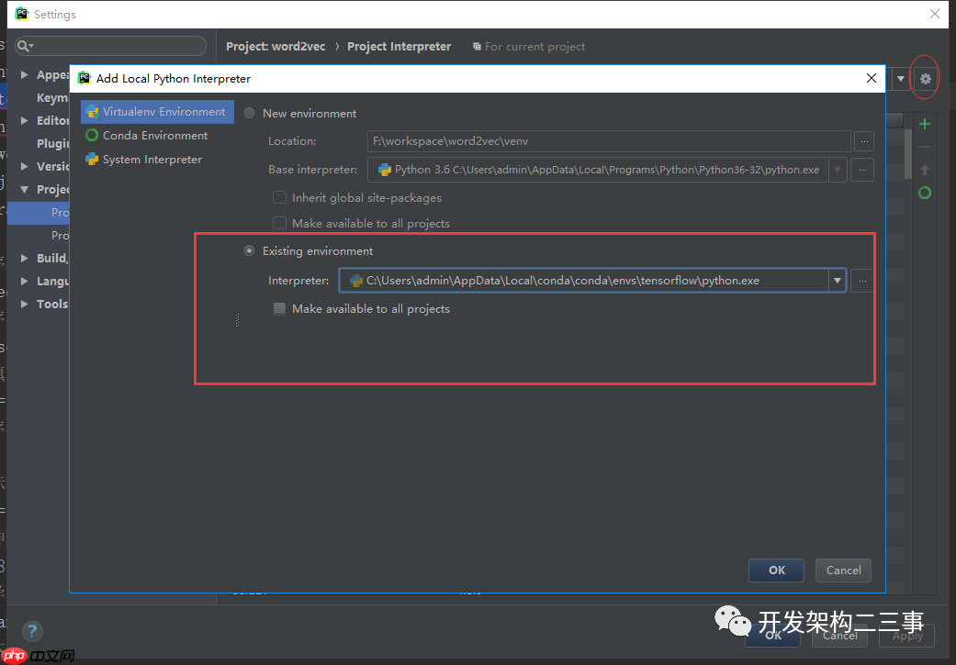Screen dimensions: 956x665
Task: Browse for existing Interpreter with ellipsis button
Action: tap(862, 281)
